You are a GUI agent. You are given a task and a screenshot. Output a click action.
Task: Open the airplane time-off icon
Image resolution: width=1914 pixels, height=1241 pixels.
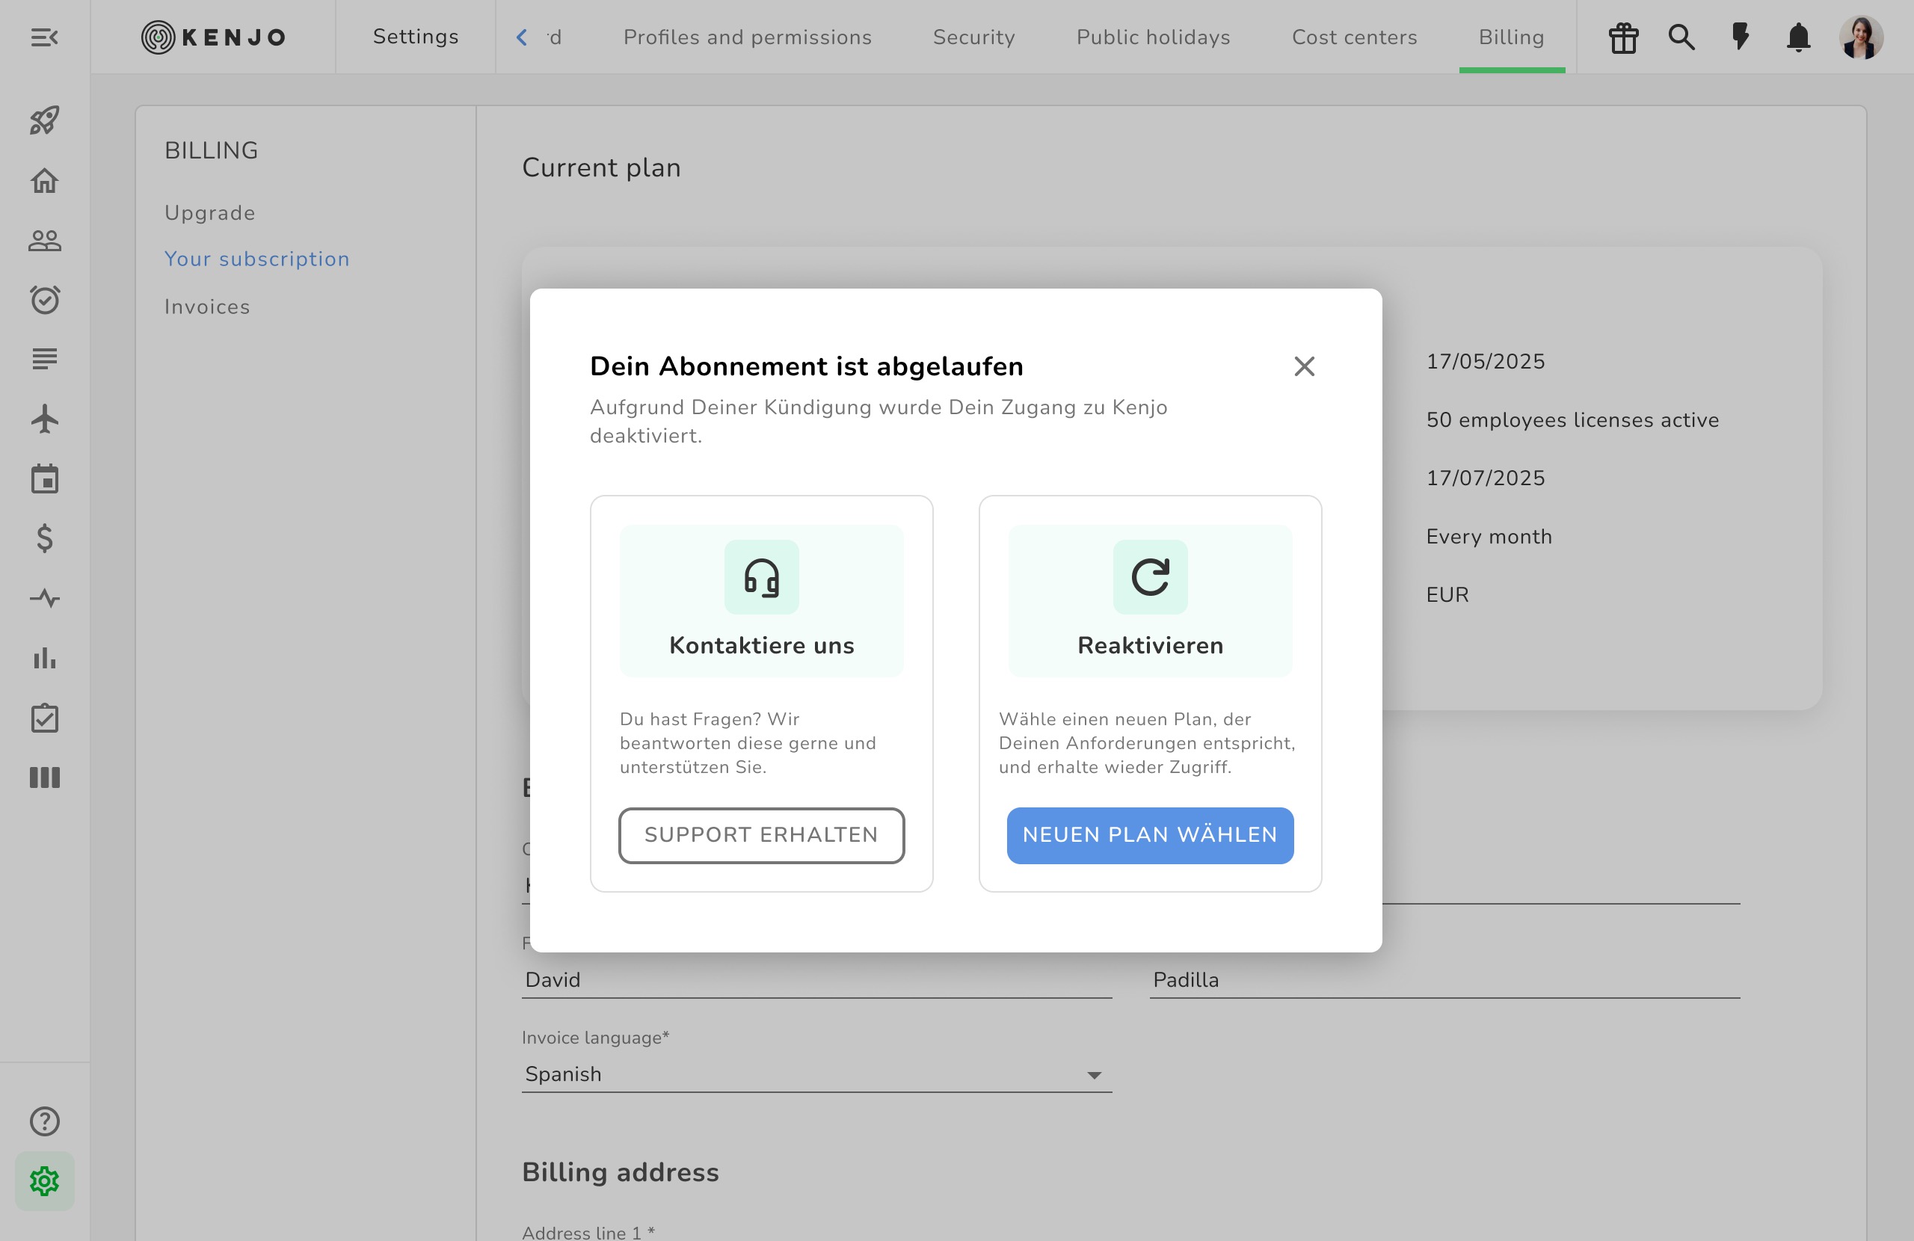tap(44, 419)
